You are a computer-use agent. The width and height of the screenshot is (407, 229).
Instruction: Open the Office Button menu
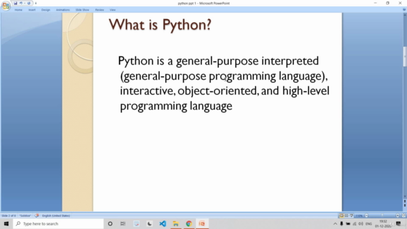6,6
